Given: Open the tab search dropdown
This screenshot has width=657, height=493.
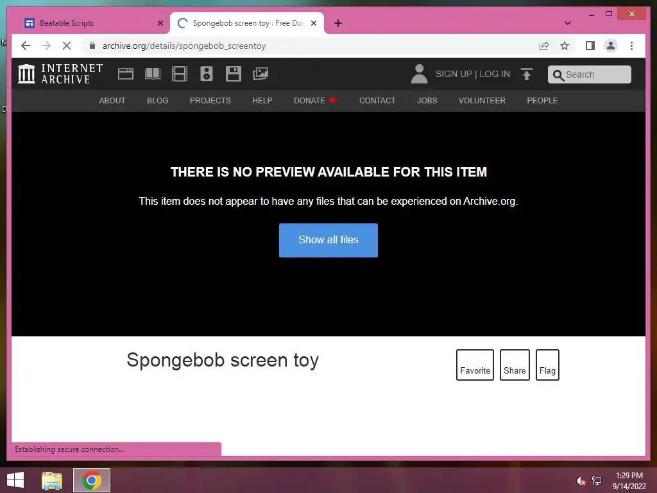Looking at the screenshot, I should tap(568, 23).
